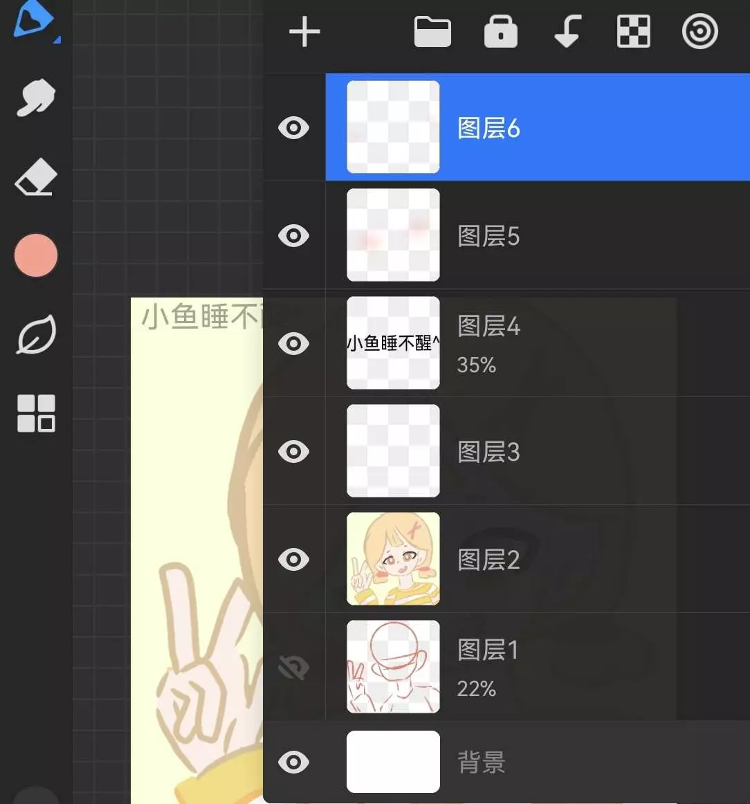Screen dimensions: 750x804
Task: Click the 图层2 character thumbnail
Action: (x=393, y=559)
